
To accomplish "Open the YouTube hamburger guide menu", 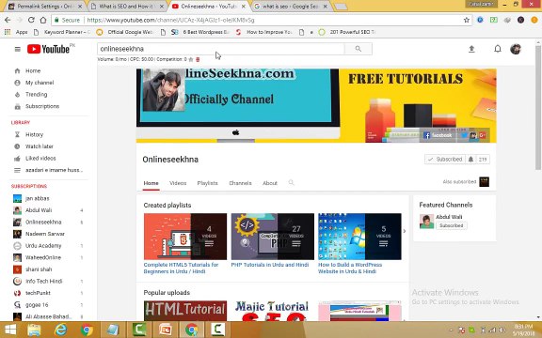I will coord(17,50).
